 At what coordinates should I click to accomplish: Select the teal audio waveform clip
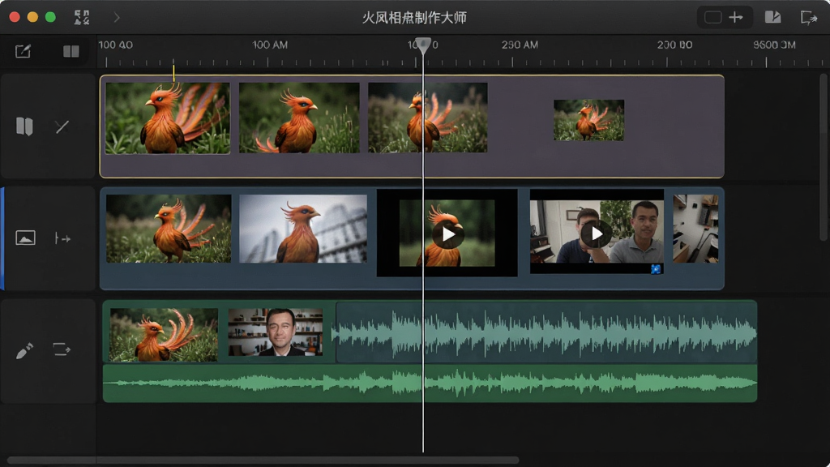coord(546,332)
